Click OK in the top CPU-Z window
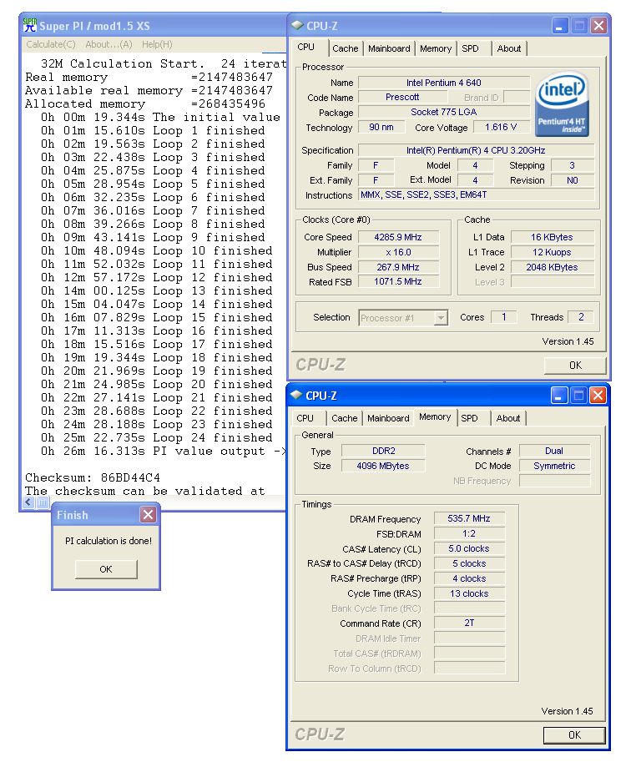This screenshot has width=631, height=767. click(x=575, y=365)
